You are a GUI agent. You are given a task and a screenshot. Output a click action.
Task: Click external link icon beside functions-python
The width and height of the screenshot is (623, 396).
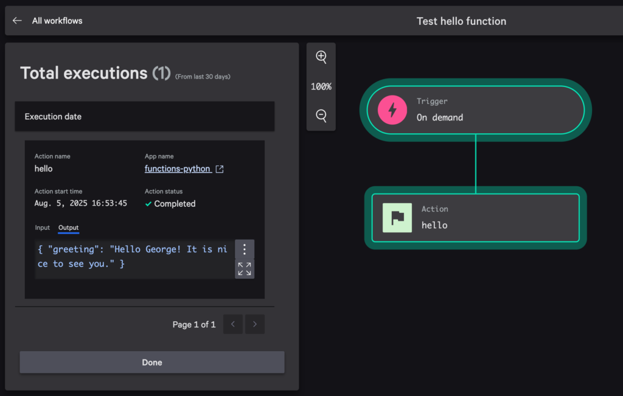220,169
